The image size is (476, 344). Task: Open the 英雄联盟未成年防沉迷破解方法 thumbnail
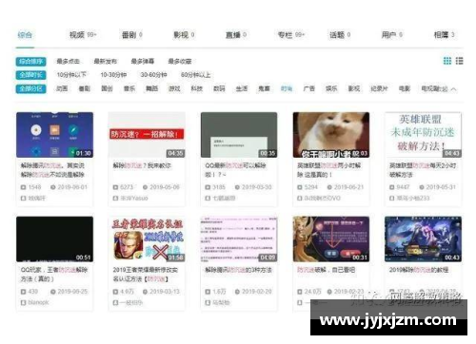[x=423, y=135]
